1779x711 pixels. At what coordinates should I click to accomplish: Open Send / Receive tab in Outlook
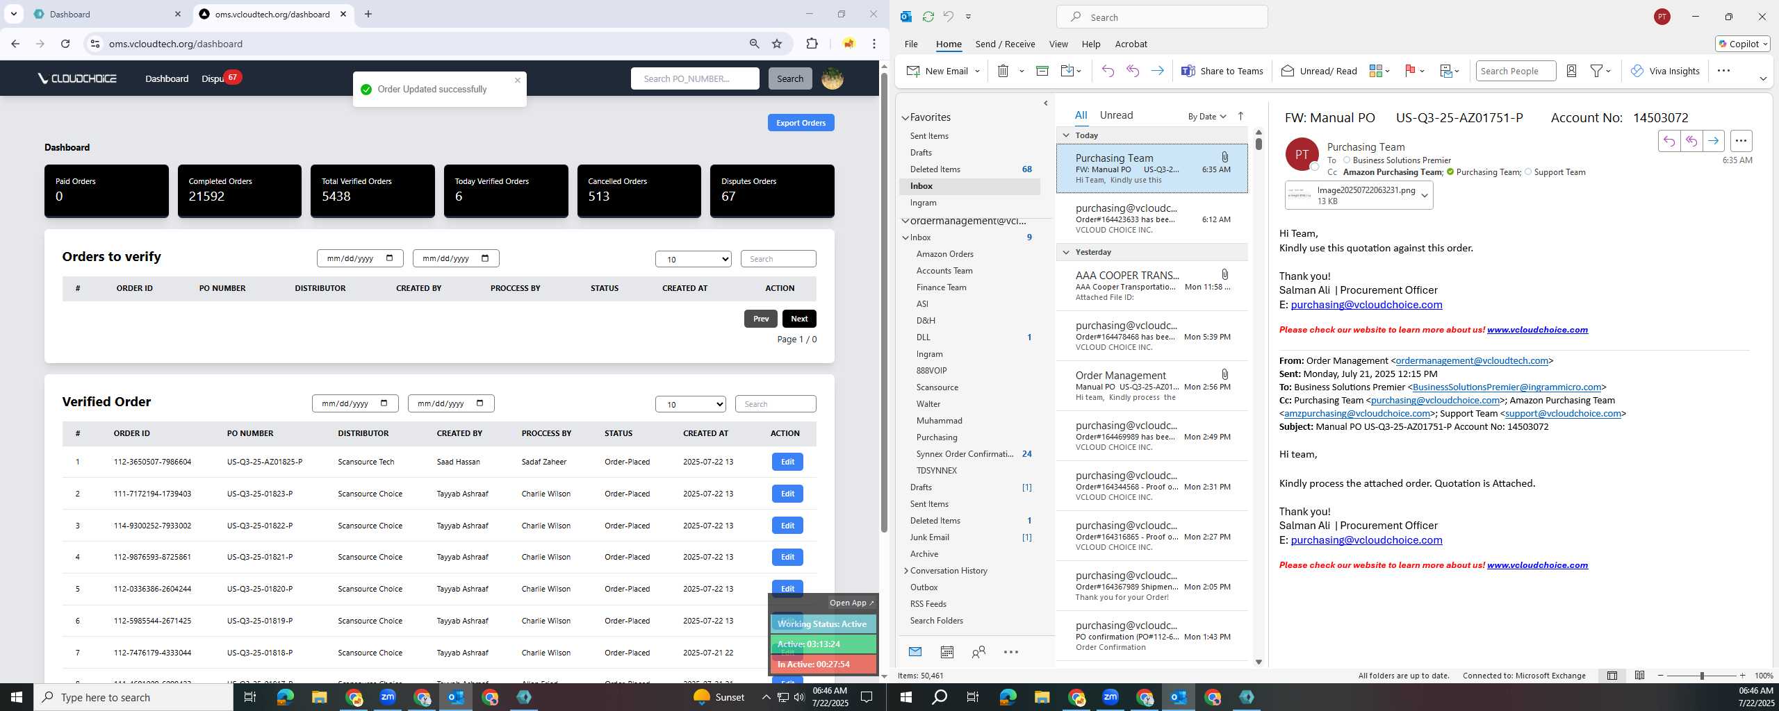pyautogui.click(x=1005, y=44)
